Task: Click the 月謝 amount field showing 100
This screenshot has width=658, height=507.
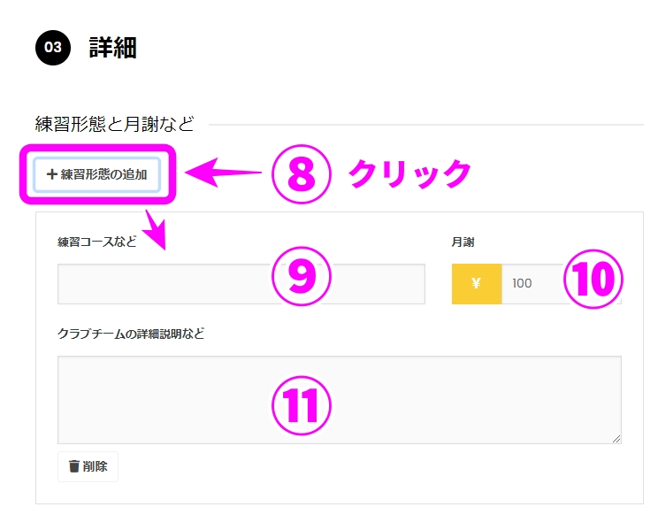Action: click(x=561, y=284)
